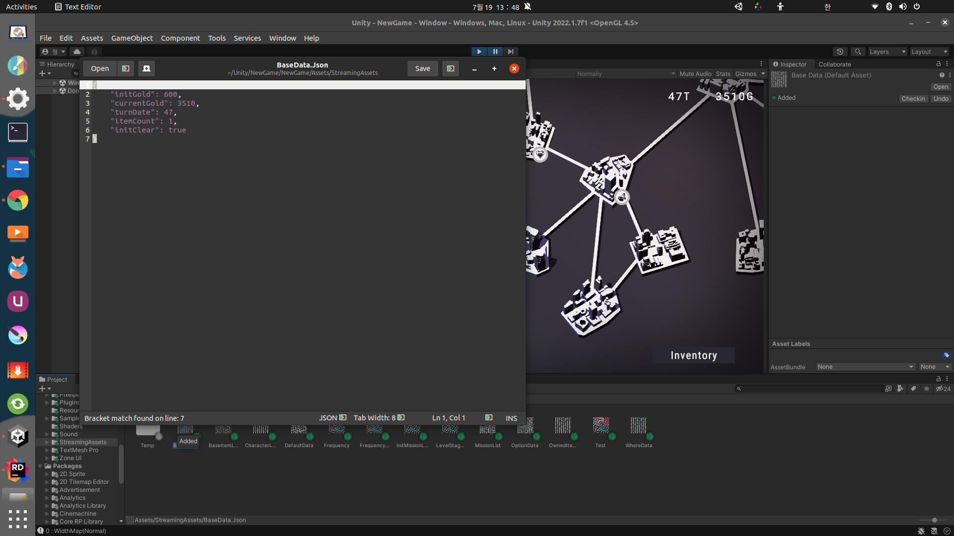
Task: Open Terminal from the dock
Action: tap(18, 133)
